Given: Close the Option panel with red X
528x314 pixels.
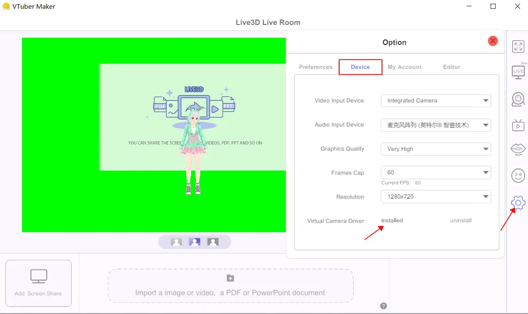Looking at the screenshot, I should [x=493, y=41].
